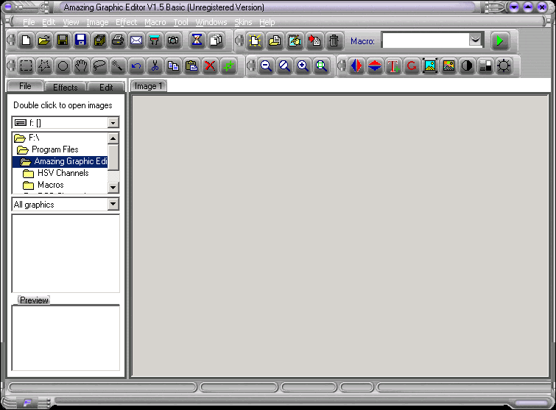This screenshot has height=410, width=556.
Task: Click the green zoom-to-fit magnifier
Action: [x=321, y=66]
